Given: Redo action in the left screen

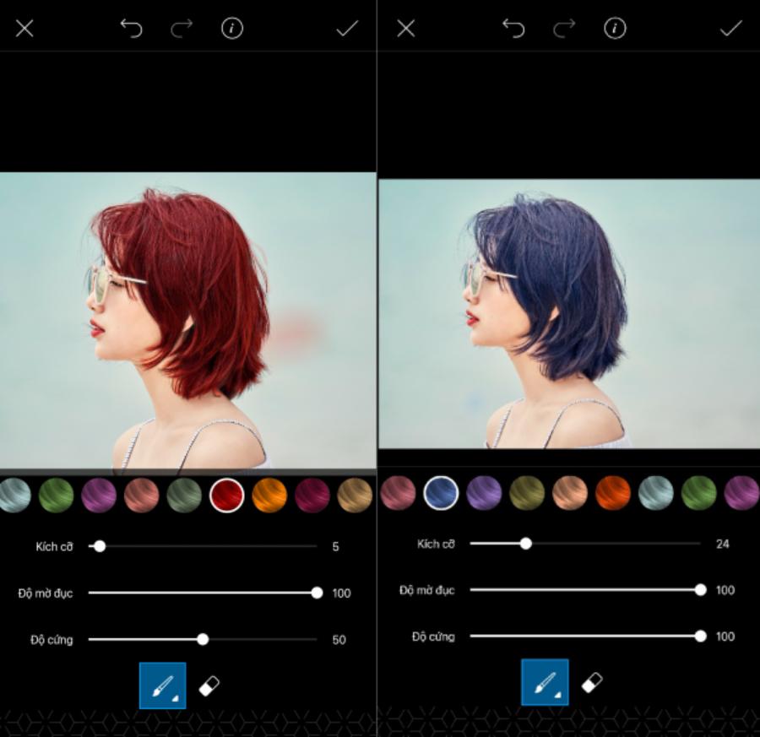Looking at the screenshot, I should pyautogui.click(x=182, y=29).
